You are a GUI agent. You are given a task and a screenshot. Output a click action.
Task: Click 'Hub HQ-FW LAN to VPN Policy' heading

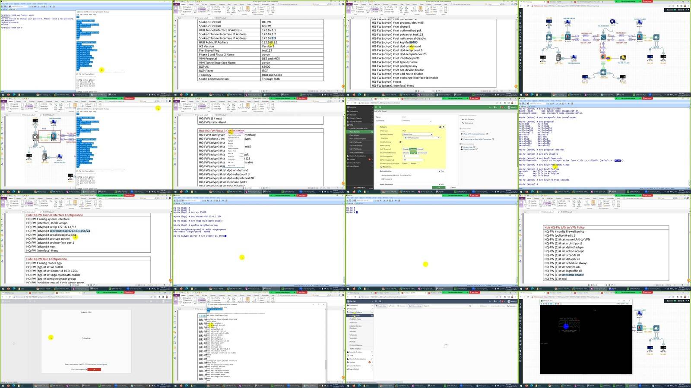pyautogui.click(x=564, y=227)
